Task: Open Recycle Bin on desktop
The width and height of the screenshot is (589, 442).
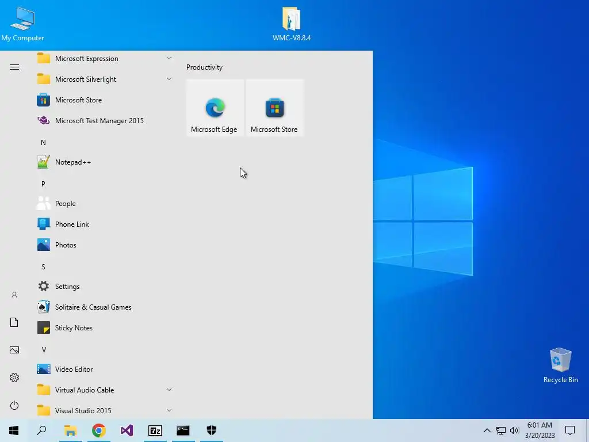Action: click(x=560, y=365)
